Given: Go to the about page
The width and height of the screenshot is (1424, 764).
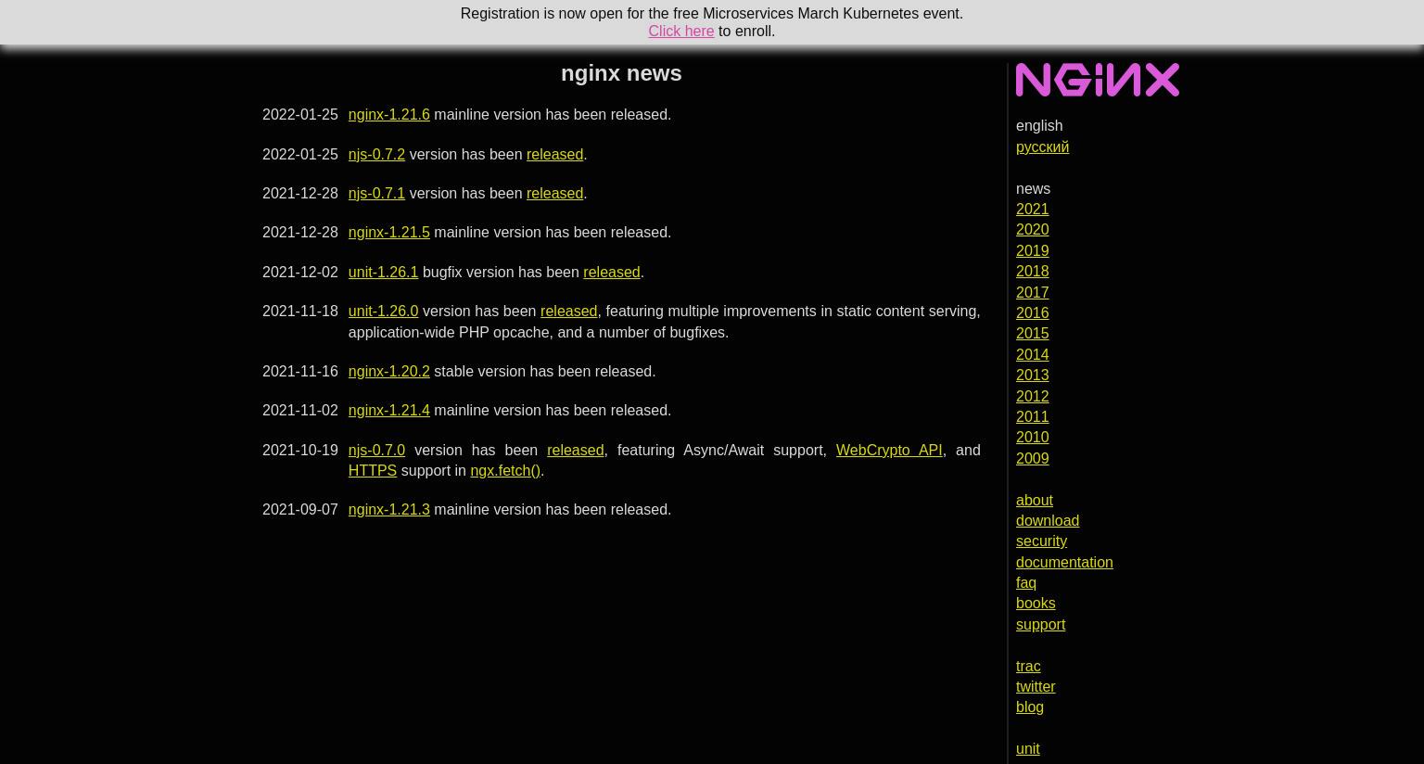Looking at the screenshot, I should [1034, 500].
